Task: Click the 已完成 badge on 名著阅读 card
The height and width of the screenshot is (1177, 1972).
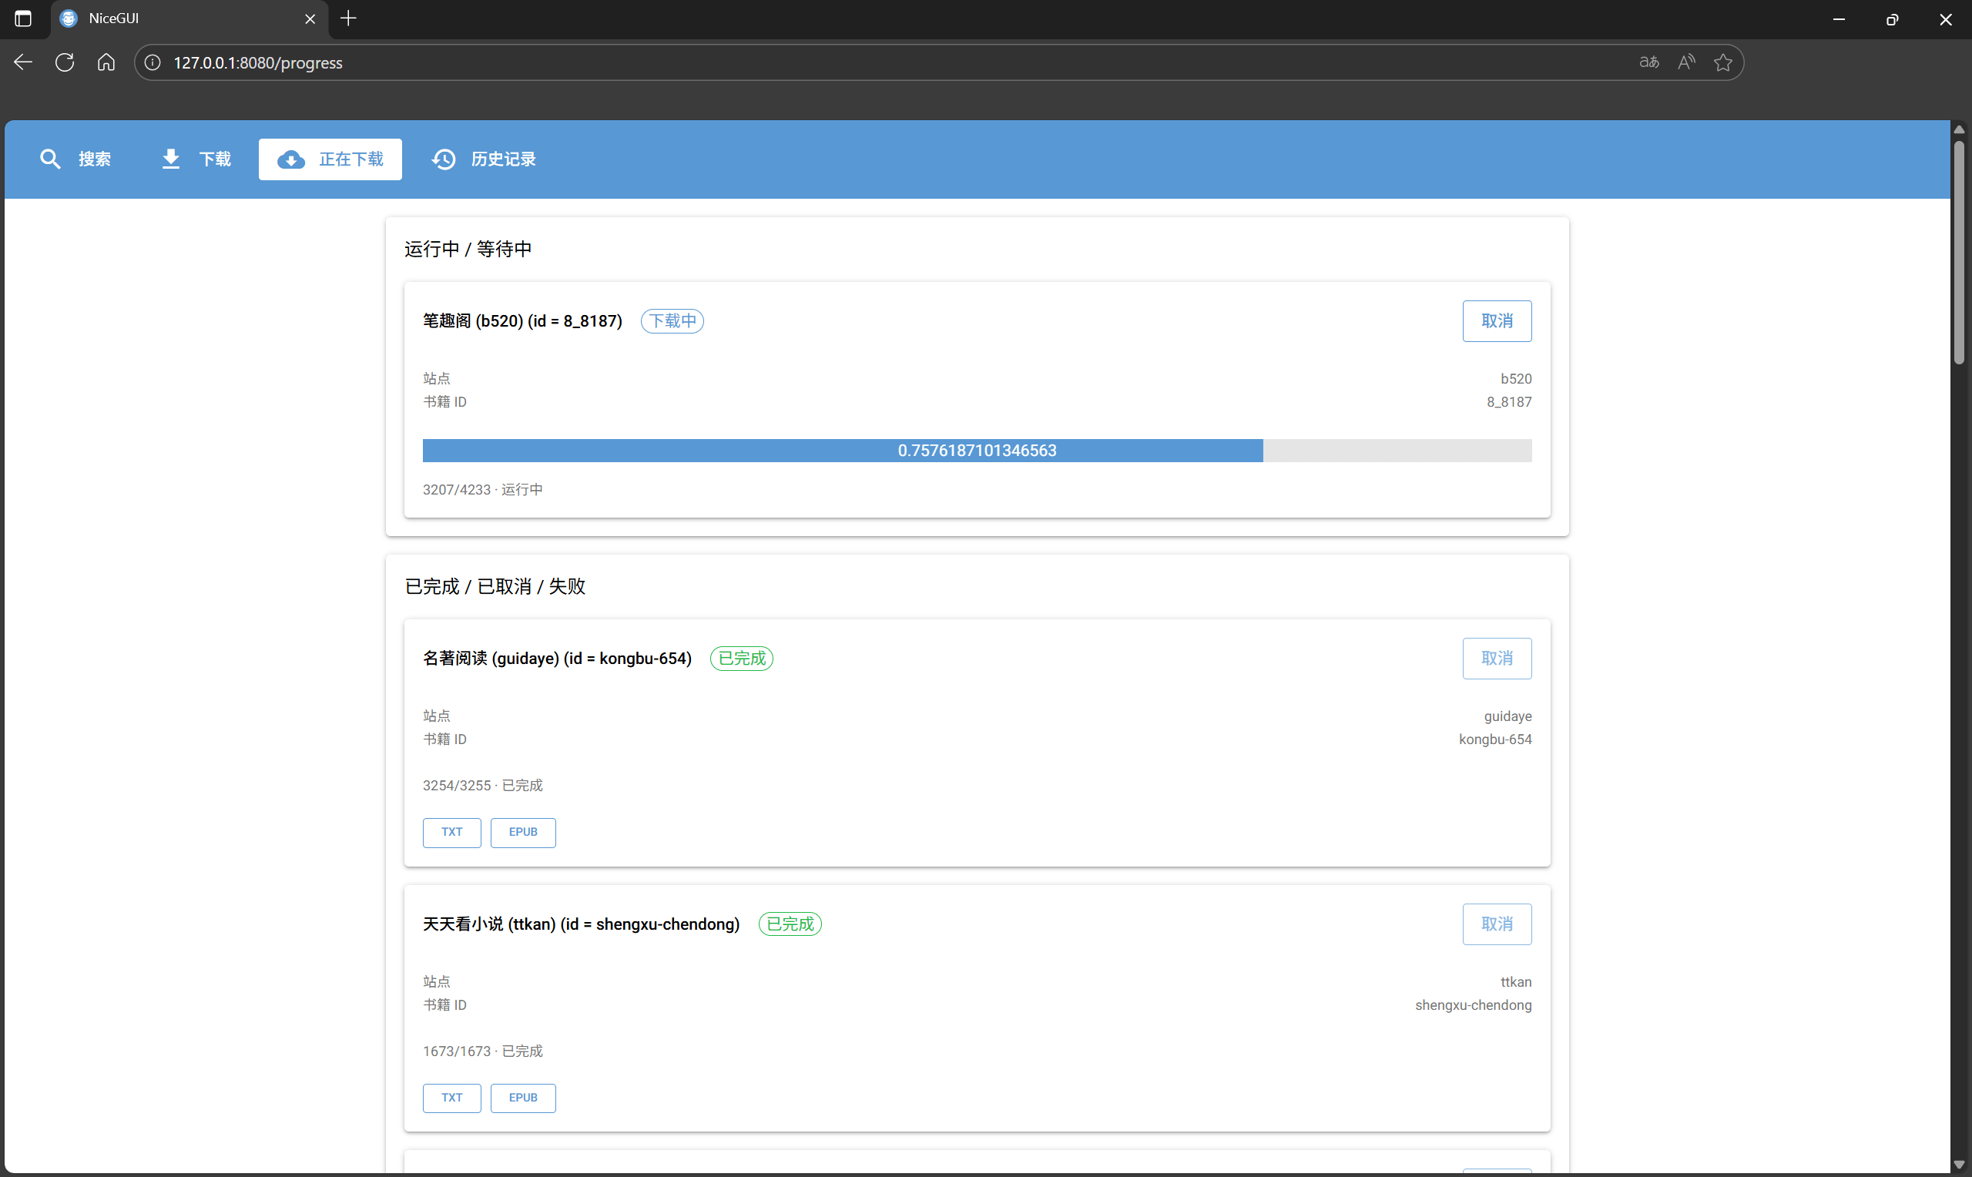Action: pos(740,659)
